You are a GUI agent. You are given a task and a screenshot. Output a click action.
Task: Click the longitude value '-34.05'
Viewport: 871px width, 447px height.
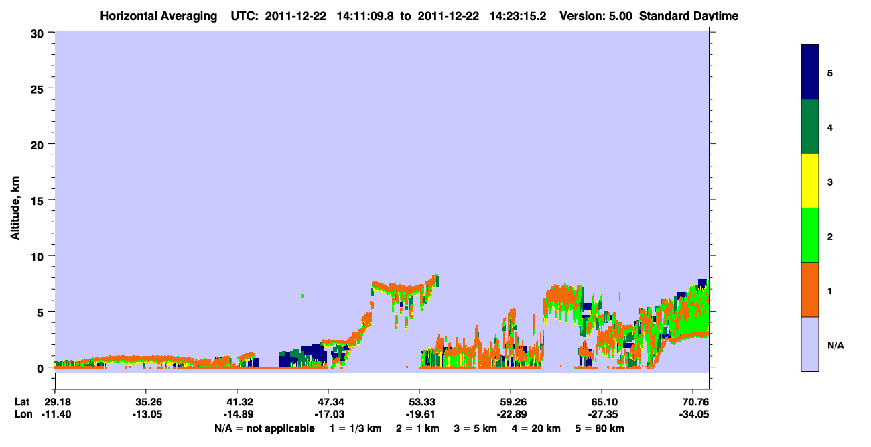click(693, 415)
